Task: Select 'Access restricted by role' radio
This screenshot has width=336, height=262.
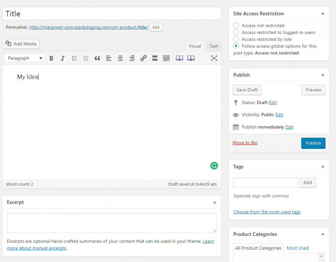Action: coord(236,39)
